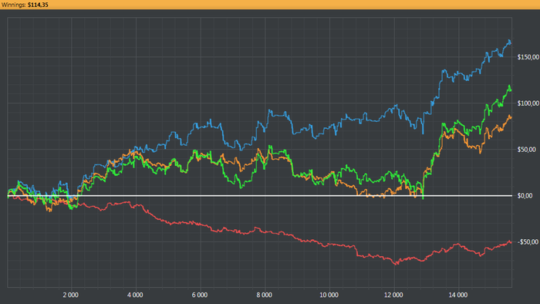Click the Winnings $114,35 label
The height and width of the screenshot is (304, 540).
tap(25, 5)
